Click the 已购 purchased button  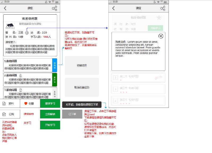[10, 114]
